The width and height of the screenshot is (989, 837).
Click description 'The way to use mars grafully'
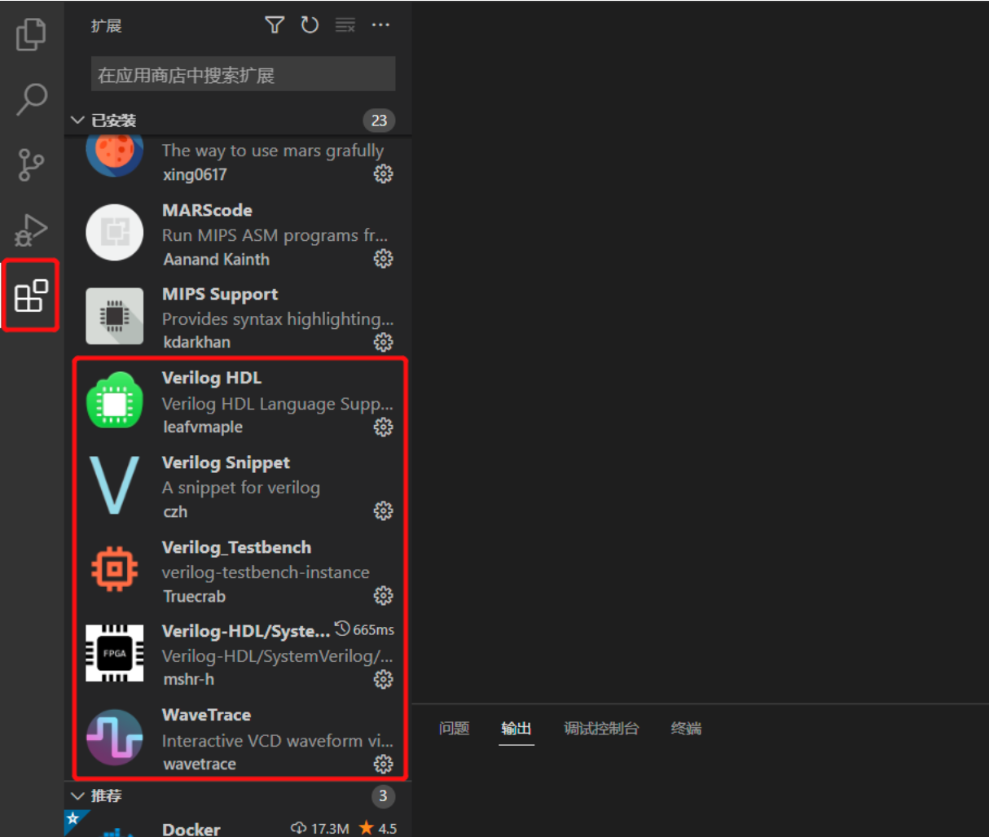tap(272, 151)
